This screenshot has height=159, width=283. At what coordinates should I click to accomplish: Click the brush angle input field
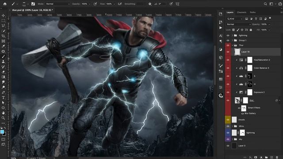click(162, 4)
